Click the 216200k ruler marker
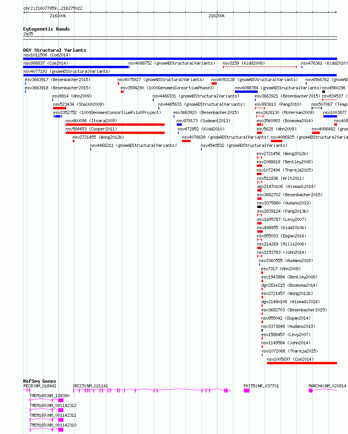Screen dimensions: 348x434 [217, 16]
